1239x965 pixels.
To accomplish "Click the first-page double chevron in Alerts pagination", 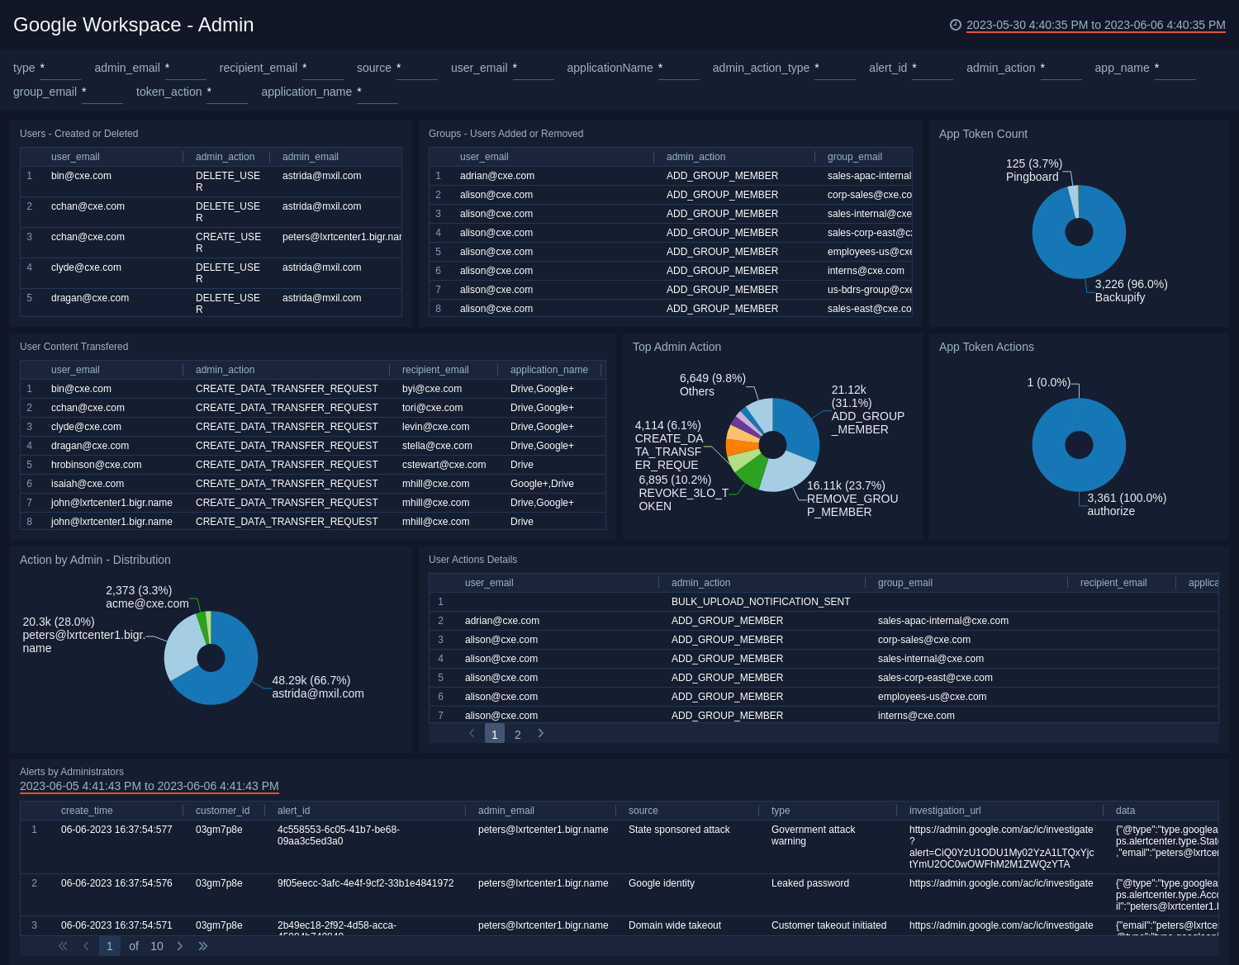I will 62,946.
